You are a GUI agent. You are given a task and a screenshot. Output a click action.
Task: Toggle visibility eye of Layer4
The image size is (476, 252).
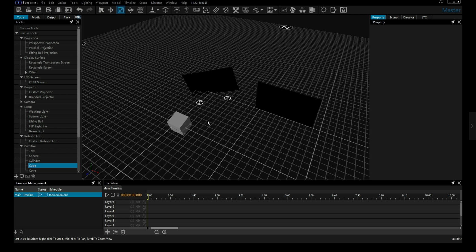click(x=138, y=211)
